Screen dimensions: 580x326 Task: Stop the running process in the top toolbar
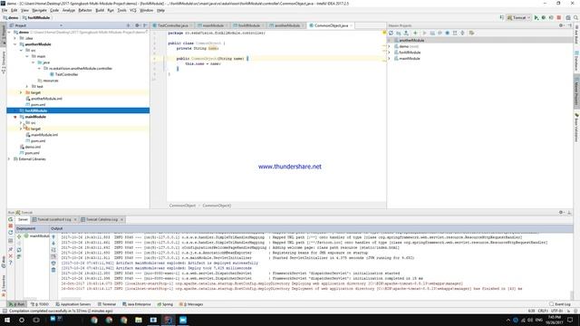(x=559, y=17)
